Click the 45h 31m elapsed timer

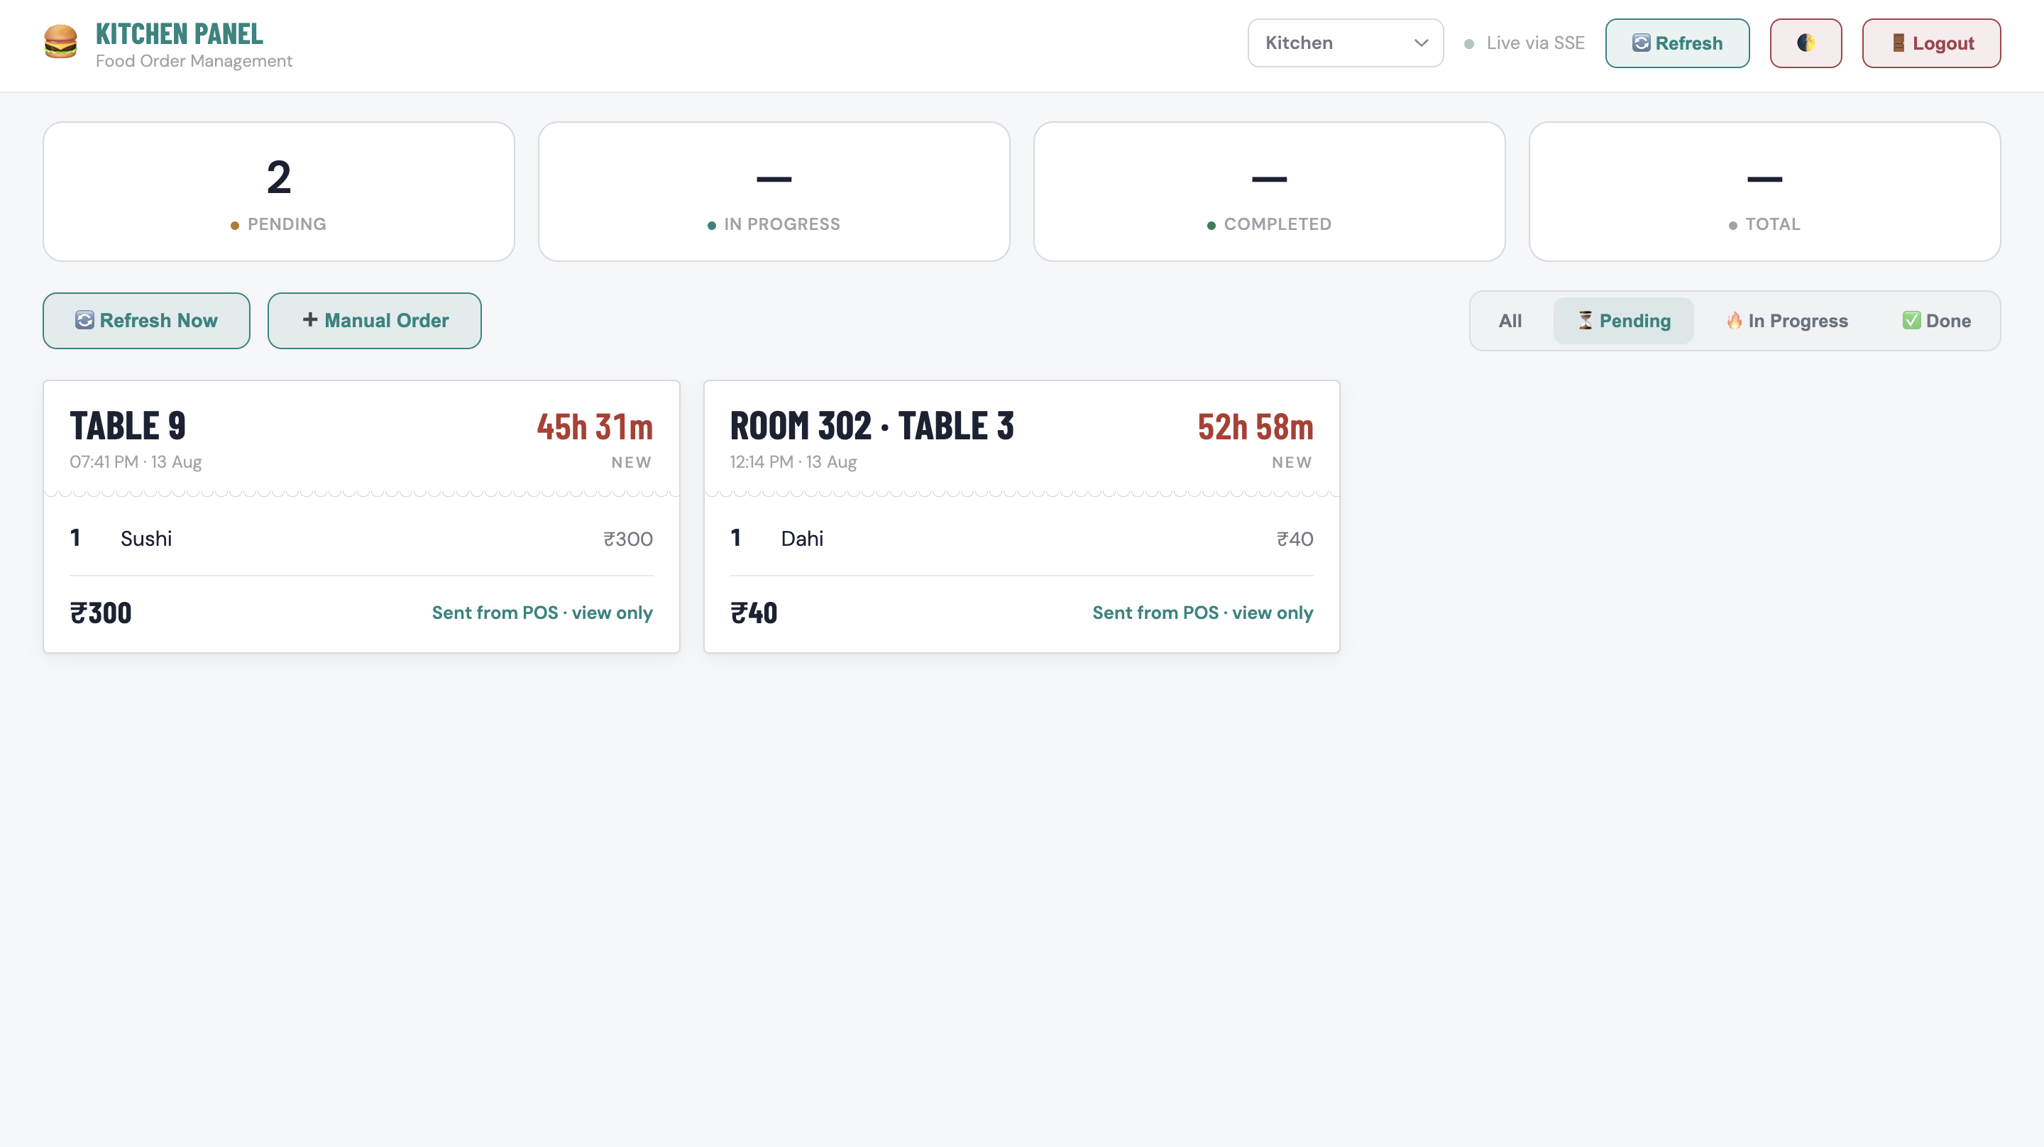point(595,427)
